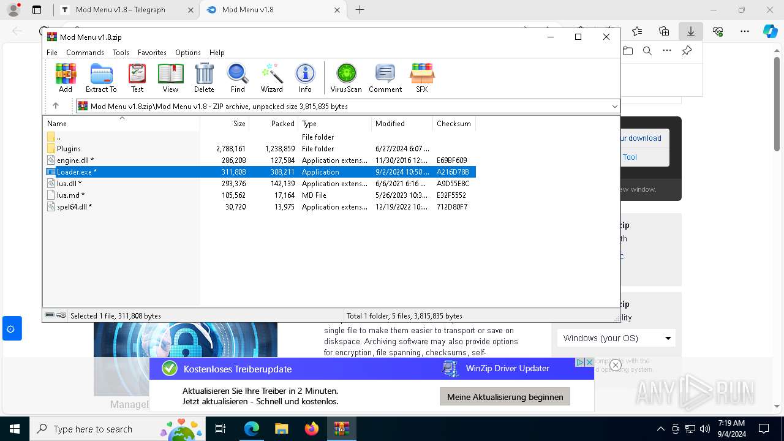Open the Help menu
This screenshot has height=441, width=784.
coord(217,53)
